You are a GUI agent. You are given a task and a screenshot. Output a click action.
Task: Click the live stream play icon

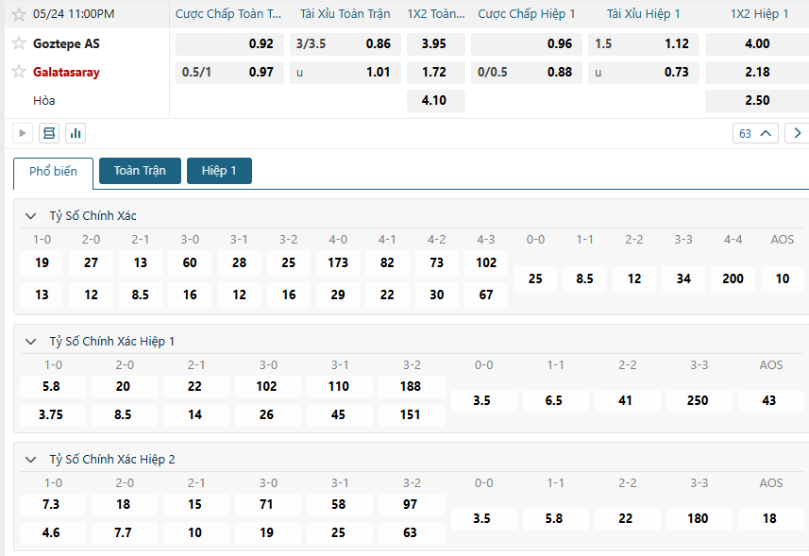pos(23,133)
